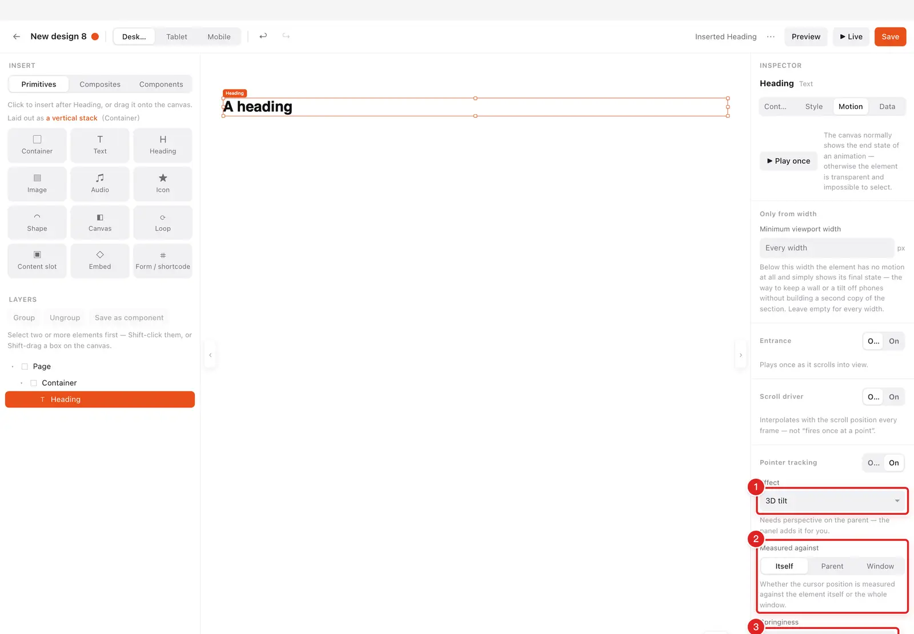The width and height of the screenshot is (914, 634).
Task: Insert a Heading primitive
Action: [x=163, y=145]
